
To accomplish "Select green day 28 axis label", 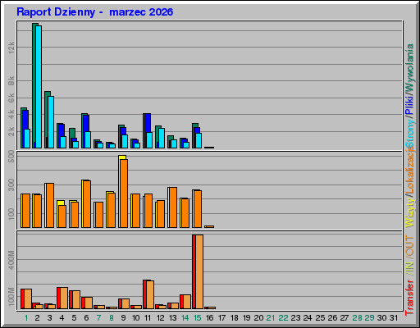I will click(357, 318).
